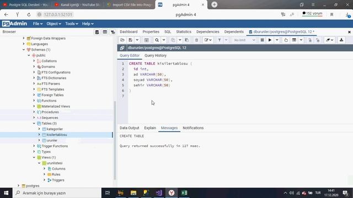This screenshot has width=353, height=198.
Task: Click inside the SQL query editor
Action: pos(240,92)
